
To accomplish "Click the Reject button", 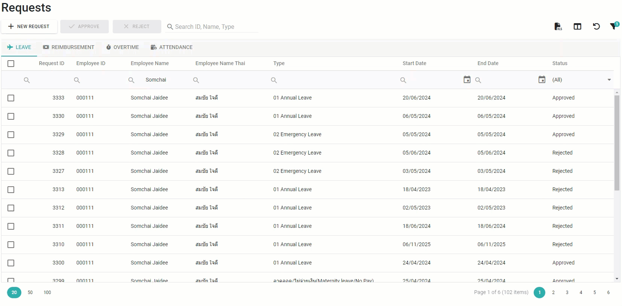I will click(x=137, y=27).
